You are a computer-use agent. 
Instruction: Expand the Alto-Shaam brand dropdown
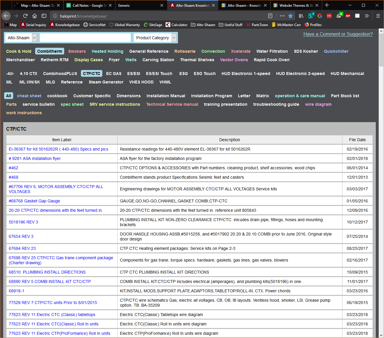34,38
